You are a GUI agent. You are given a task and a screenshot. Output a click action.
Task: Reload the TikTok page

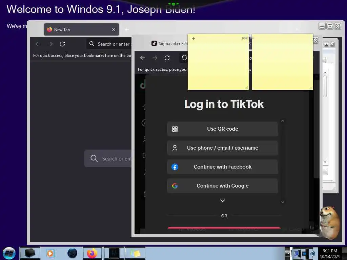167,58
